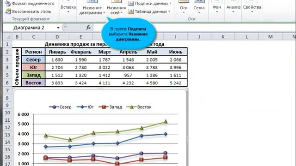296x166 pixels.
Task: Click the last green triangle marker of Восток
Action: (166, 122)
